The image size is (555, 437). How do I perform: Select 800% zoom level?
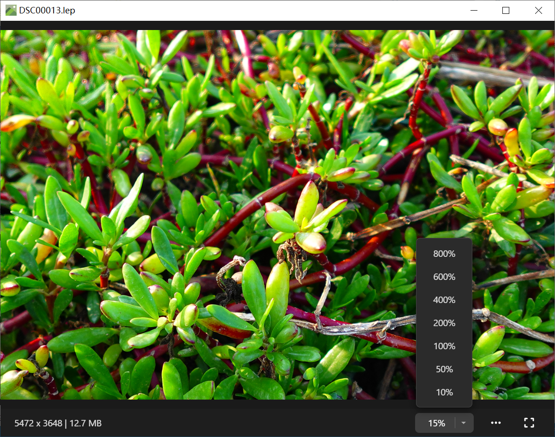pos(444,254)
